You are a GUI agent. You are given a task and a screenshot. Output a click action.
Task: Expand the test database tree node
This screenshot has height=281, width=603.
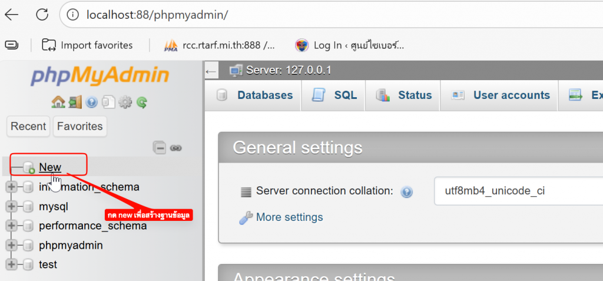coord(11,265)
